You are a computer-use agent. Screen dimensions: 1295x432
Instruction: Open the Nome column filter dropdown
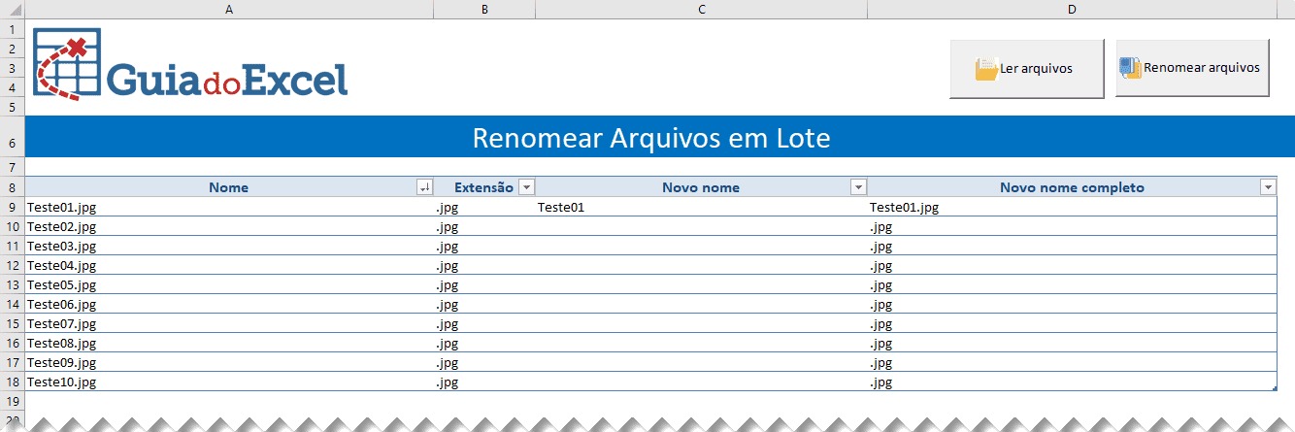[x=424, y=187]
